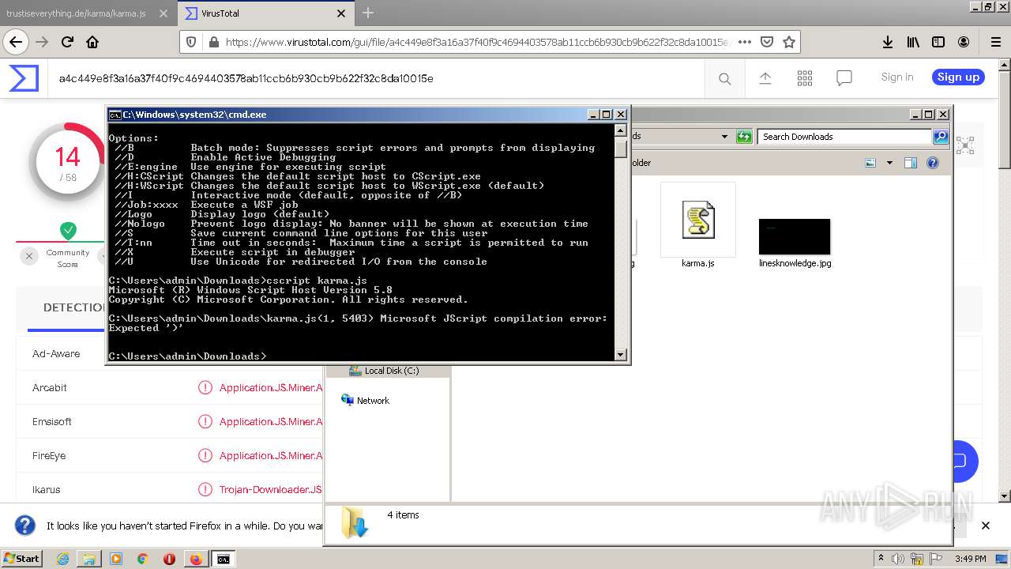The width and height of the screenshot is (1011, 569).
Task: Open the VirusTotal apps grid icon
Action: click(805, 78)
